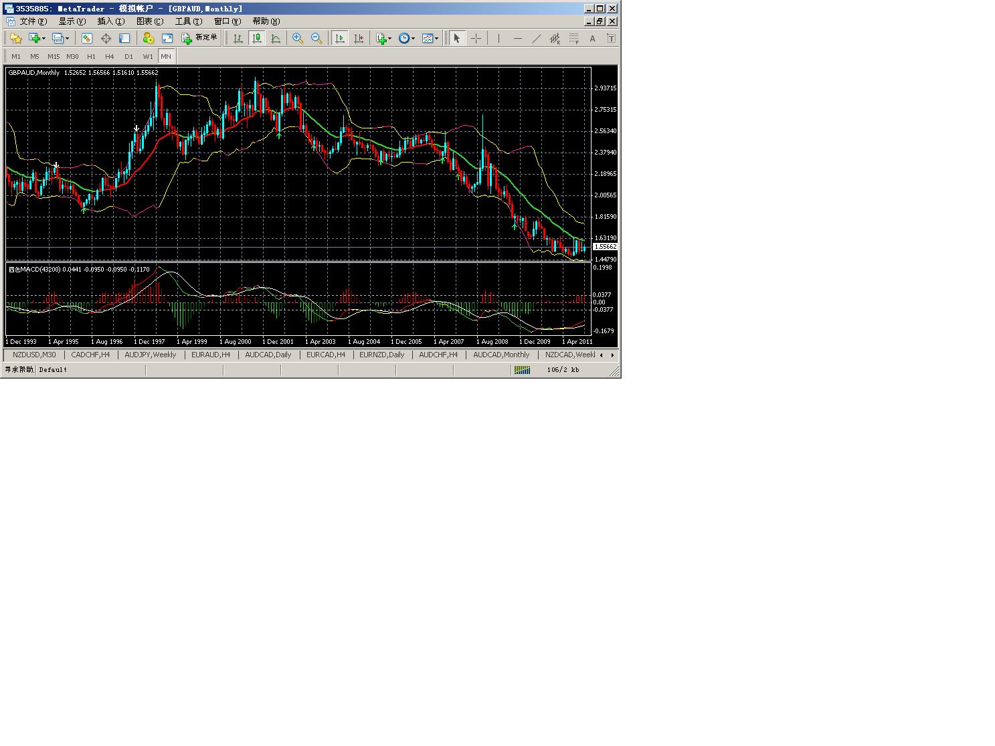Expand the Profiles dropdown arrow

67,39
